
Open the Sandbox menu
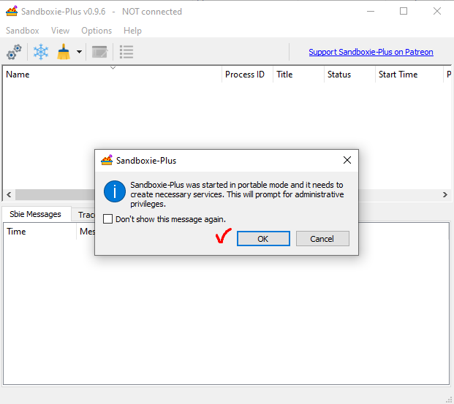point(22,31)
